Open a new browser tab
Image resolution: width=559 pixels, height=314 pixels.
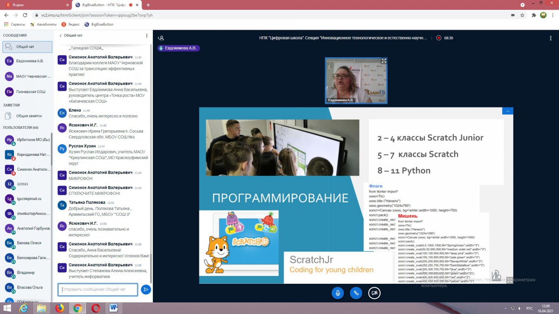tap(148, 5)
